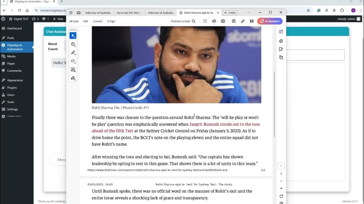The width and height of the screenshot is (364, 204).
Task: Click the next page down chevron
Action: pyautogui.click(x=281, y=188)
